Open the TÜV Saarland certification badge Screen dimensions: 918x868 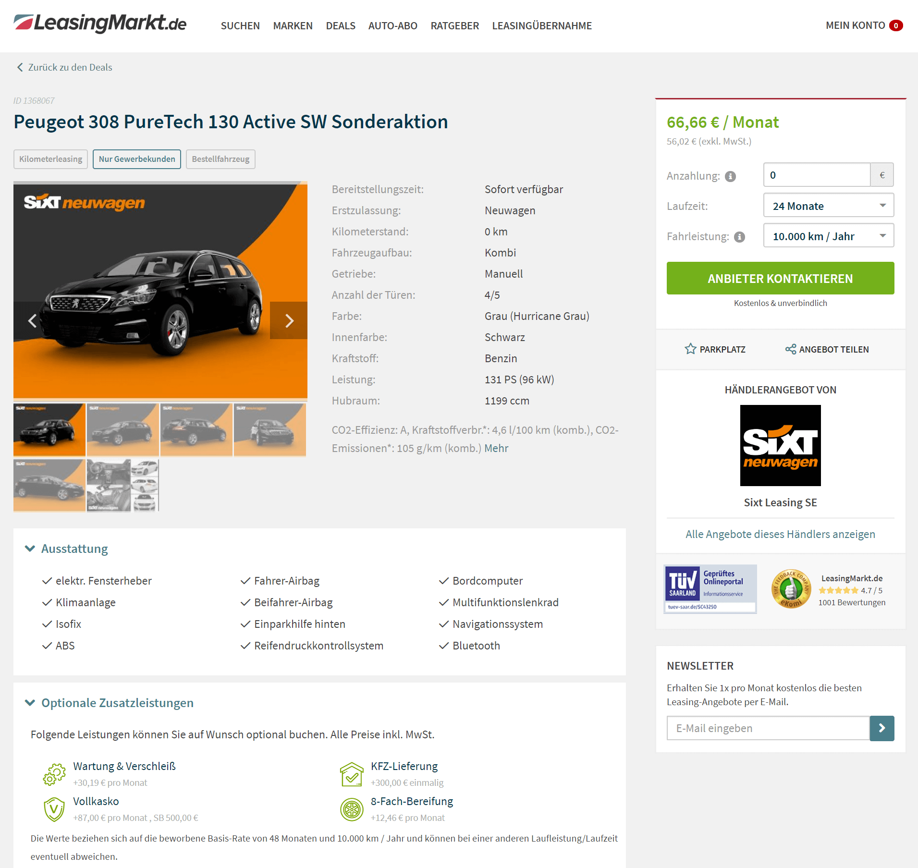pyautogui.click(x=710, y=589)
